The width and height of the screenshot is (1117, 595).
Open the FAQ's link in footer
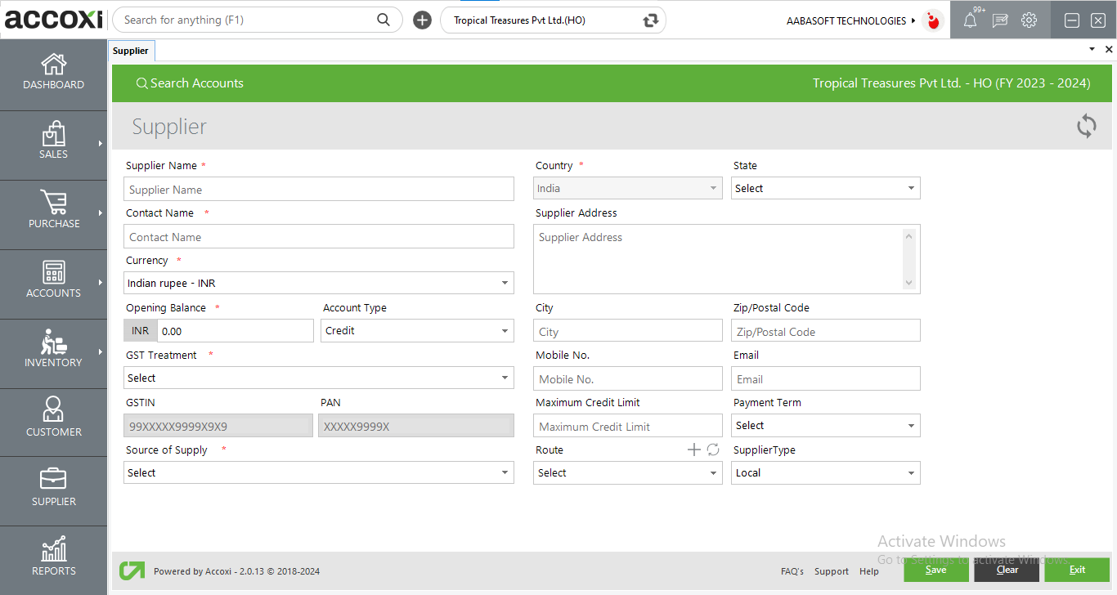click(792, 571)
